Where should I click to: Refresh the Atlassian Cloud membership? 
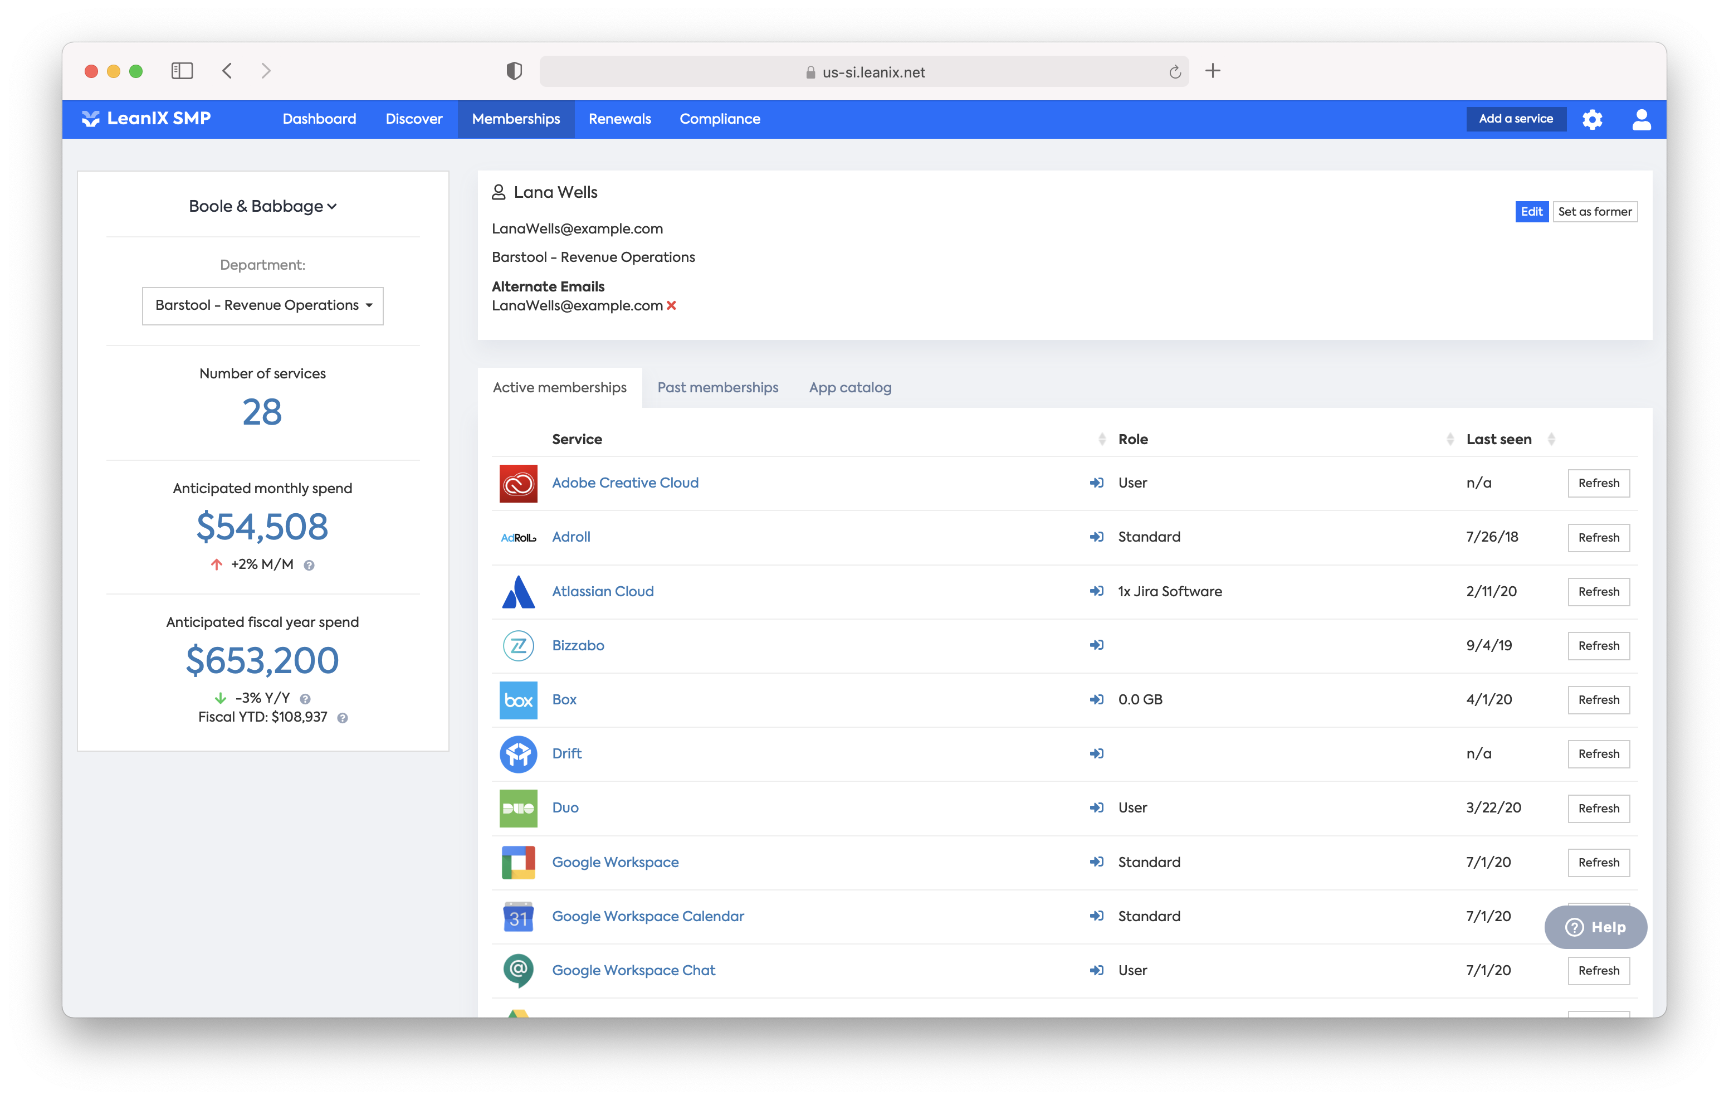click(1598, 592)
